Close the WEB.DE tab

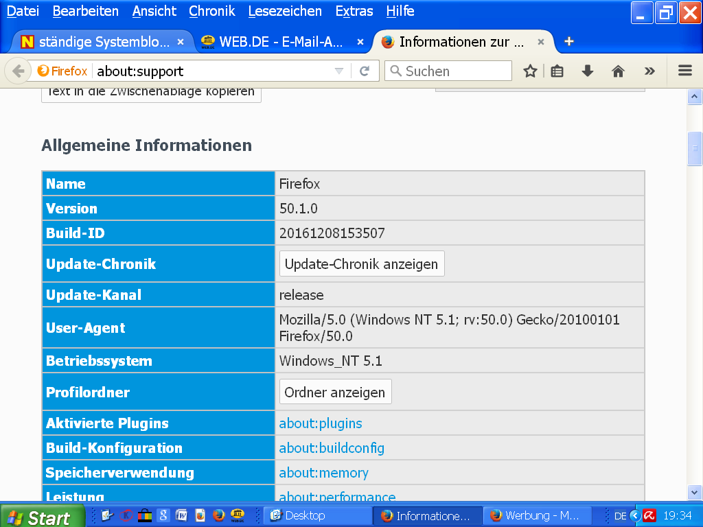360,42
